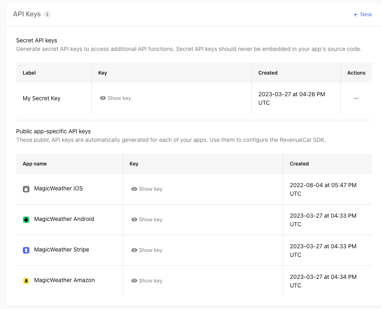Select the MagicWeather iOS app name
This screenshot has height=309, width=382.
(x=58, y=189)
